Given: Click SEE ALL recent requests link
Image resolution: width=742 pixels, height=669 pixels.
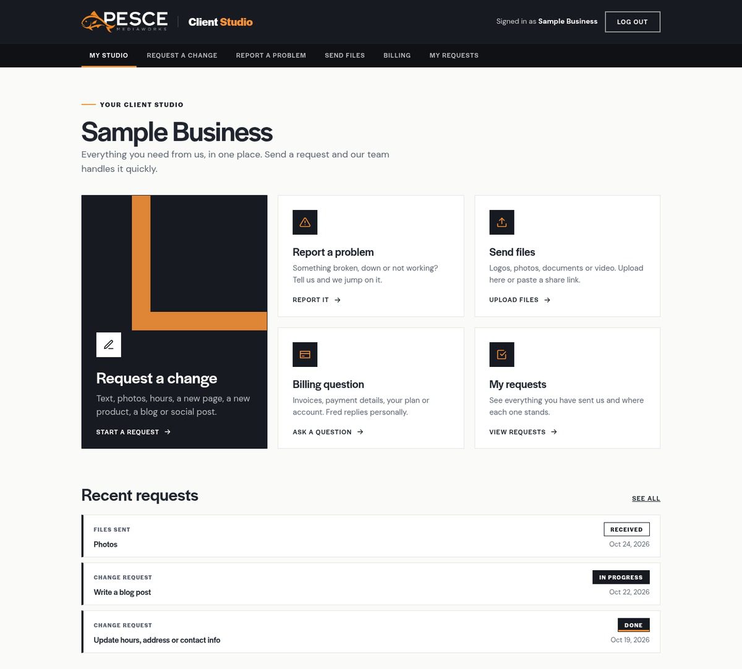Looking at the screenshot, I should [x=646, y=499].
